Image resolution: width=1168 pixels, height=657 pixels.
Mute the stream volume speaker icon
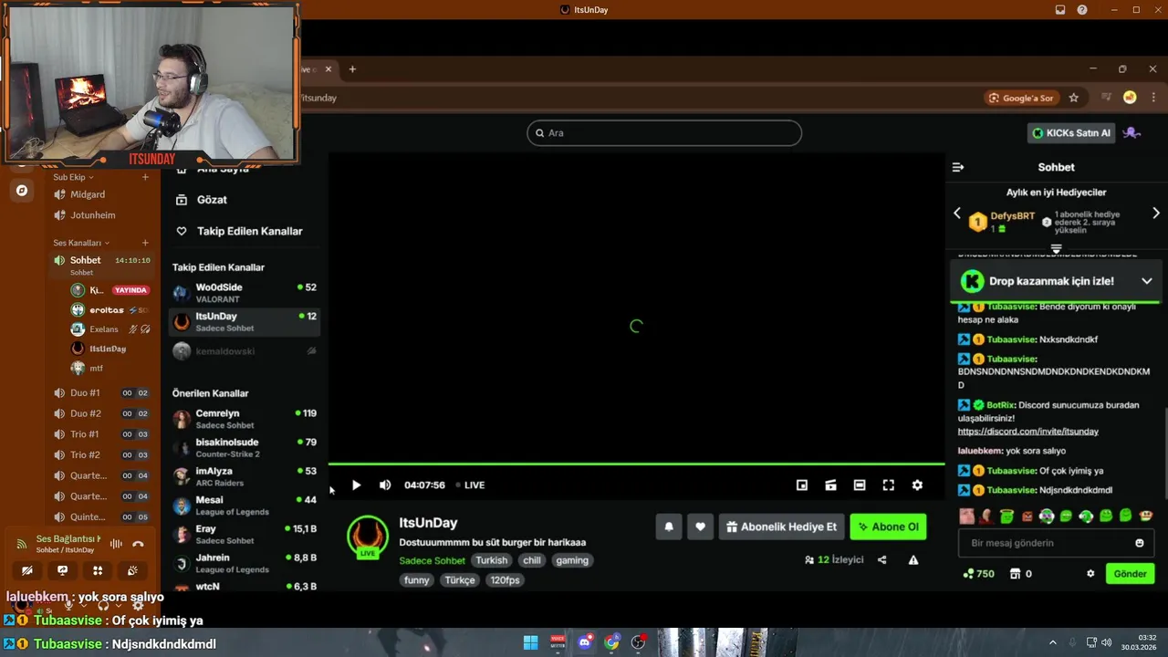coord(385,485)
